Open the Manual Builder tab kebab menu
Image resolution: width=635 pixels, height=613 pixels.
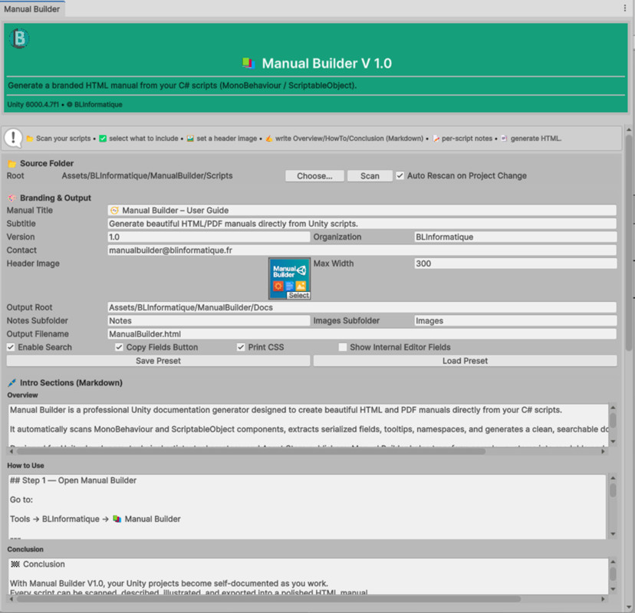[625, 8]
